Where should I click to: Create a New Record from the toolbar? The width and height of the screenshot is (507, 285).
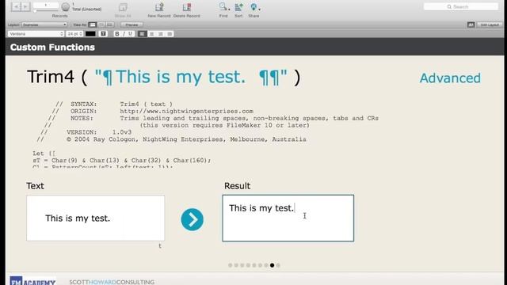pos(158,7)
